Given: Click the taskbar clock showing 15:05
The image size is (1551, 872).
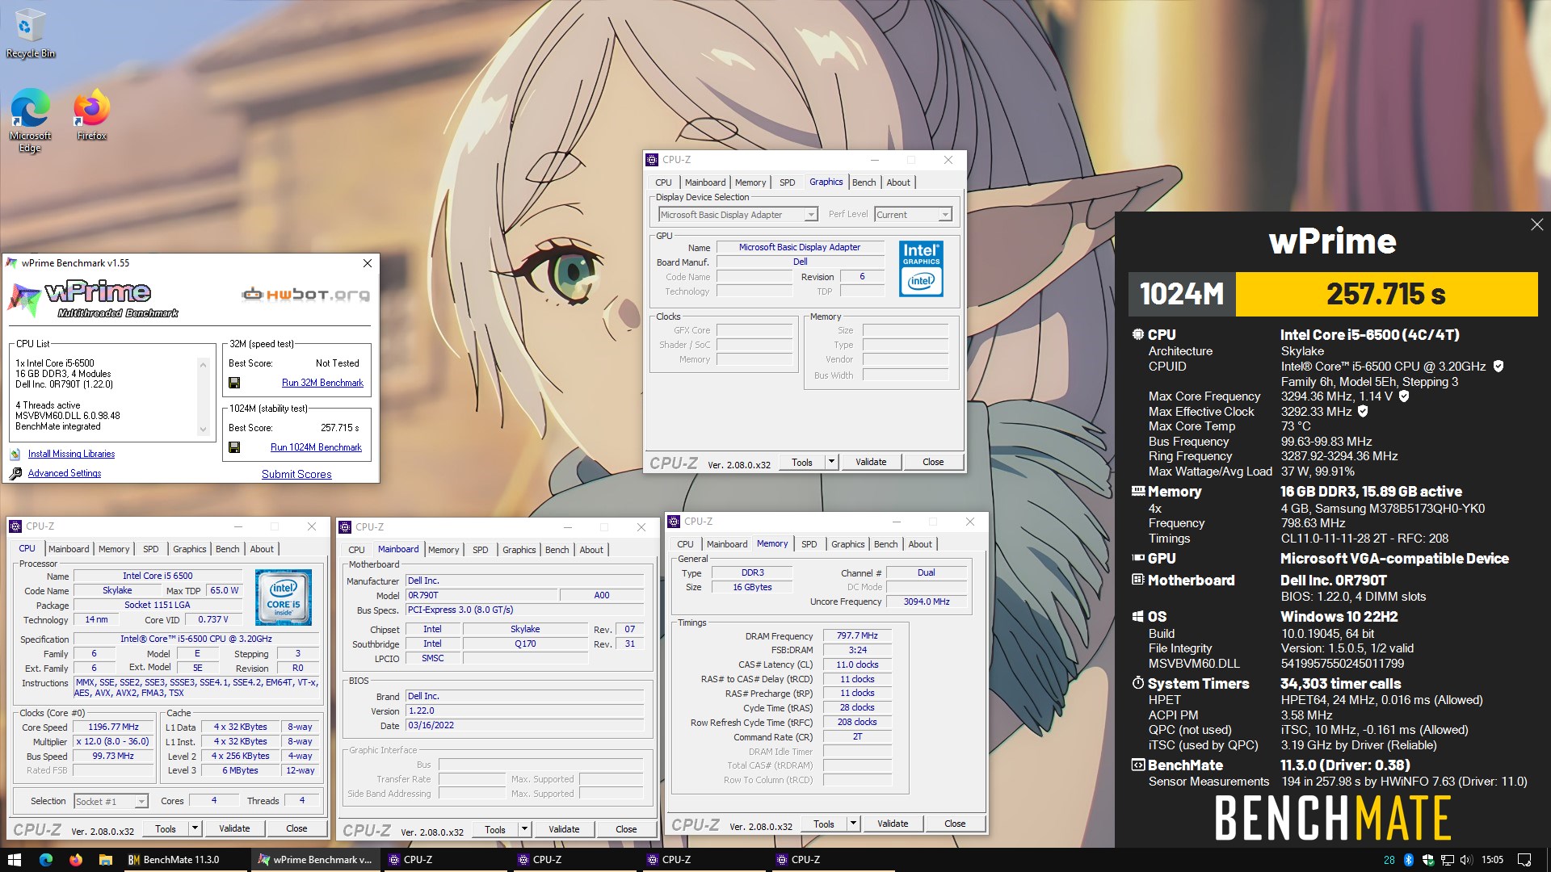Looking at the screenshot, I should tap(1492, 860).
